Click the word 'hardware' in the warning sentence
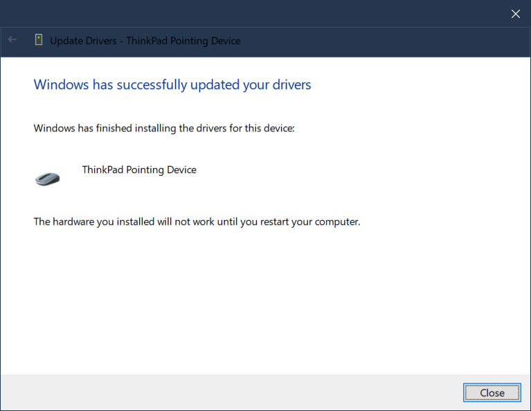This screenshot has width=531, height=411. [74, 222]
